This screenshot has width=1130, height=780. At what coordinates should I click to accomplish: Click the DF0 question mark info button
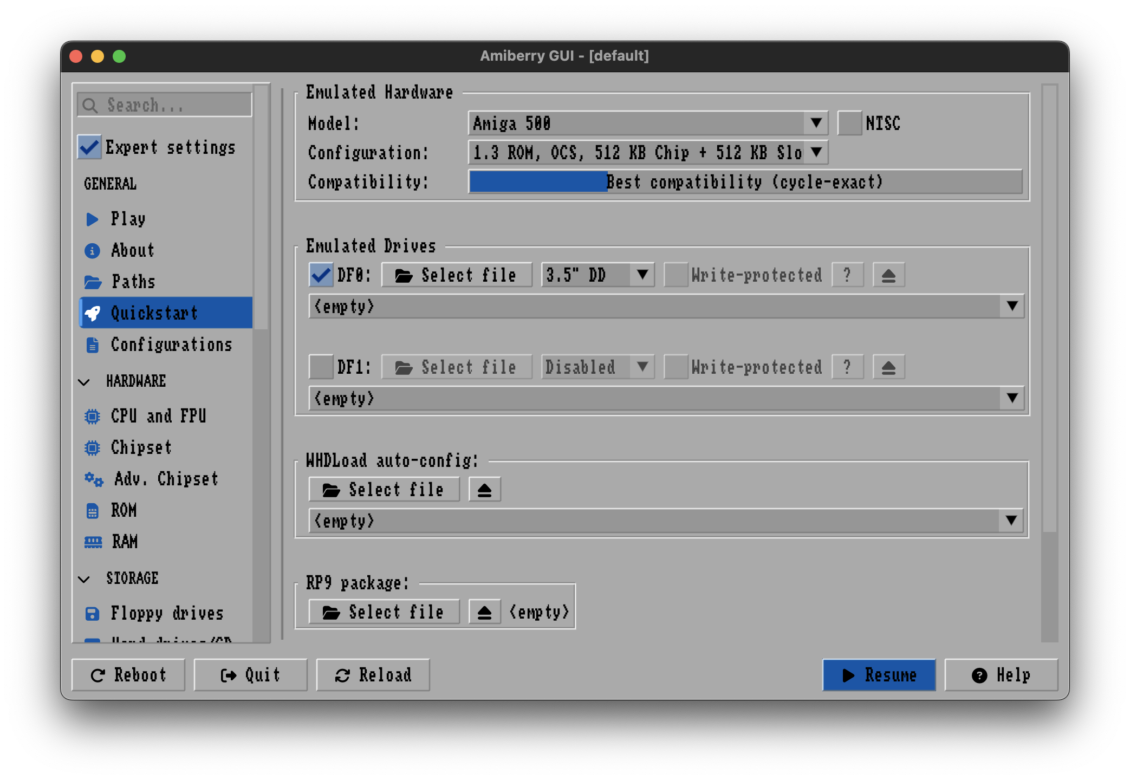click(847, 275)
